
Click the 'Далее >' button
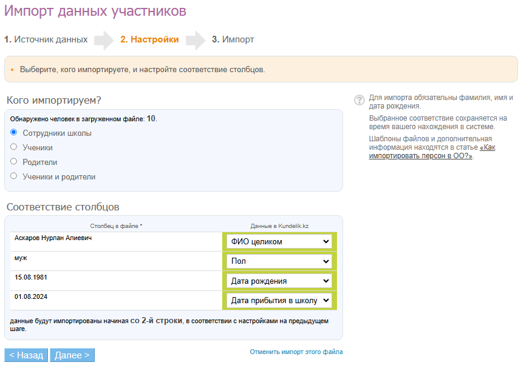point(72,355)
